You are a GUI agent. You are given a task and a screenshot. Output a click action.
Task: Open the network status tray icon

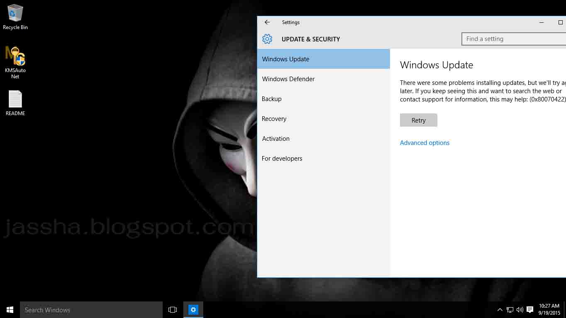[510, 310]
